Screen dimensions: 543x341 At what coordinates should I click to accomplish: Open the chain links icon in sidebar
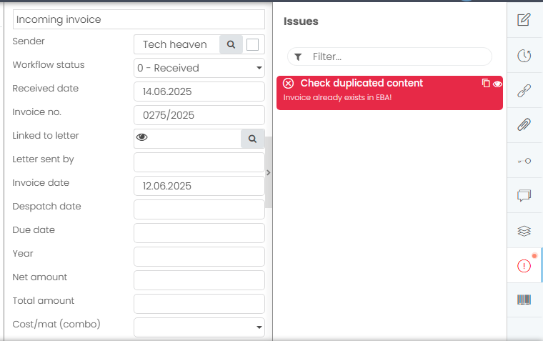524,90
